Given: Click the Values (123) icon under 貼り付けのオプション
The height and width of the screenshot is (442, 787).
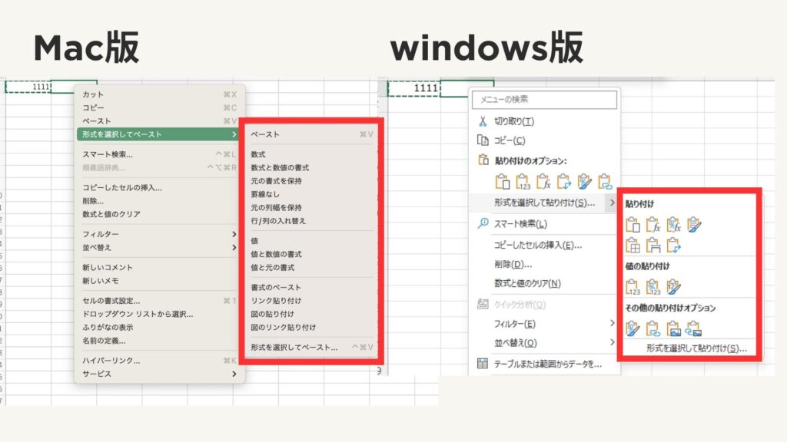Looking at the screenshot, I should tap(523, 181).
